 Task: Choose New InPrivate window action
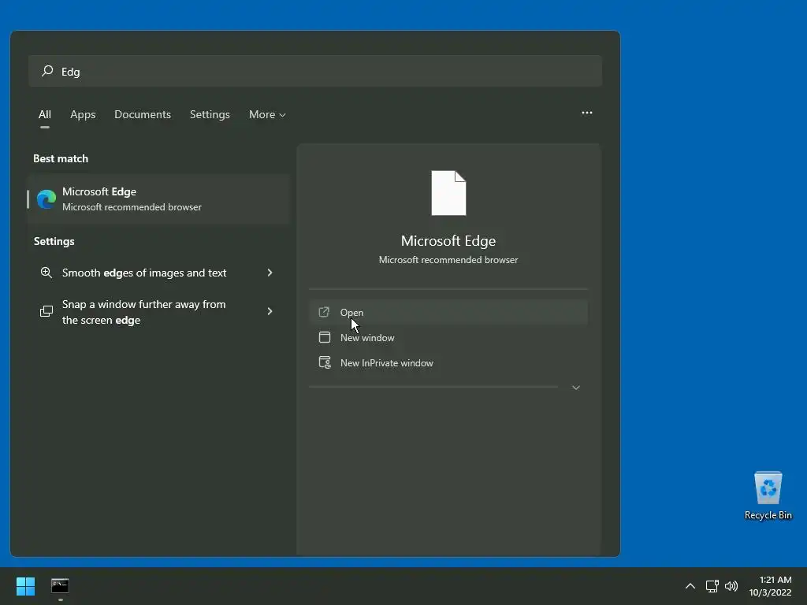(448, 362)
